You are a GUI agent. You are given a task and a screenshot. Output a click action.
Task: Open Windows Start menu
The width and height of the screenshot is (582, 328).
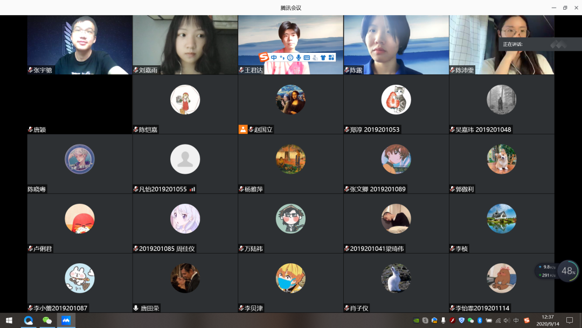click(9, 320)
